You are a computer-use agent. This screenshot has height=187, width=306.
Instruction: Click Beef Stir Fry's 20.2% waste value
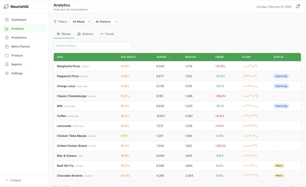[x=125, y=165]
